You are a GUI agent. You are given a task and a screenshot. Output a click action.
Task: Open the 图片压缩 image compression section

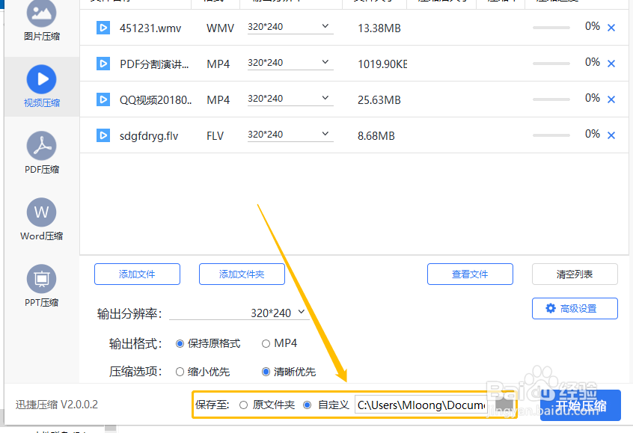[x=42, y=20]
